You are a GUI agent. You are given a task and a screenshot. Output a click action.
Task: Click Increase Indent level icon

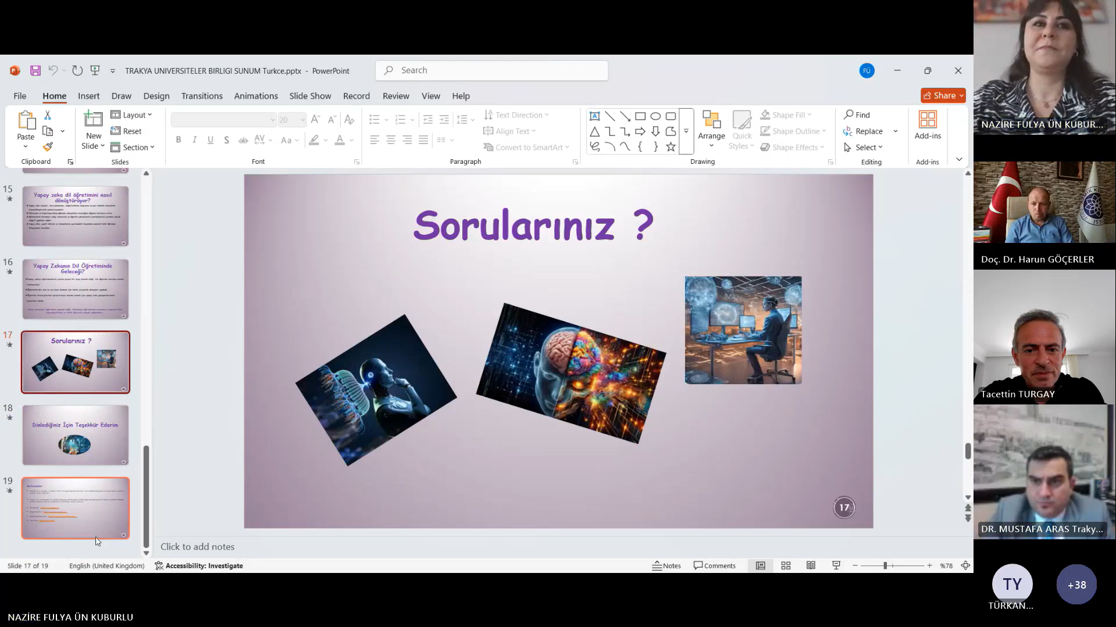click(x=444, y=120)
